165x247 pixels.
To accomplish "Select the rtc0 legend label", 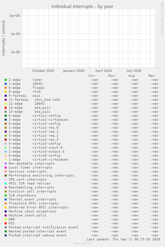I will (x=37, y=92).
